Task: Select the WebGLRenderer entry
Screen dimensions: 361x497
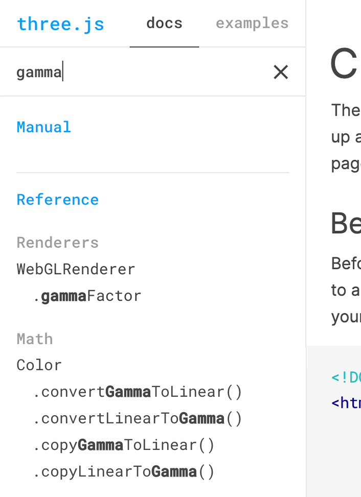Action: coord(76,268)
